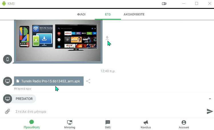214x130 pixels.
Task: Open Κανάλια channels section
Action: click(146, 124)
